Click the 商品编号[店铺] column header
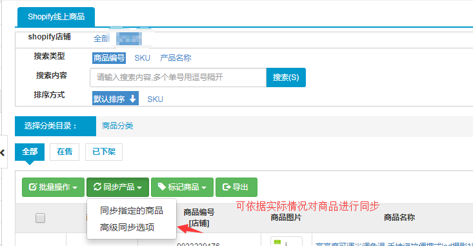 pos(199,218)
